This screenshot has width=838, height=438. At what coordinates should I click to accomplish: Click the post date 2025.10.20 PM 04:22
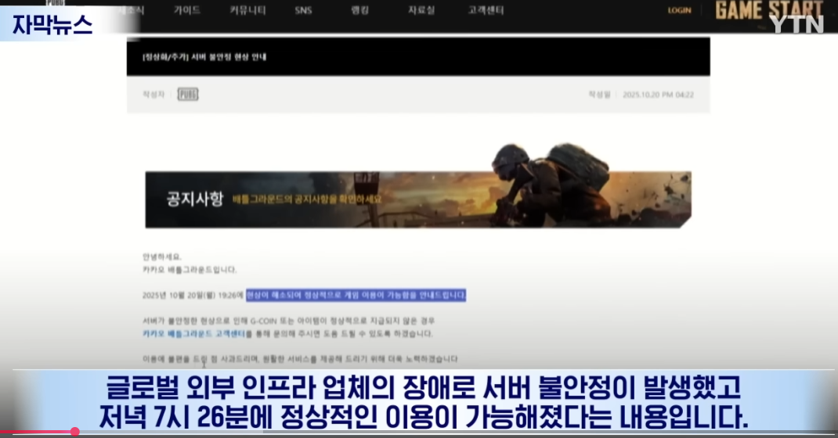[658, 95]
